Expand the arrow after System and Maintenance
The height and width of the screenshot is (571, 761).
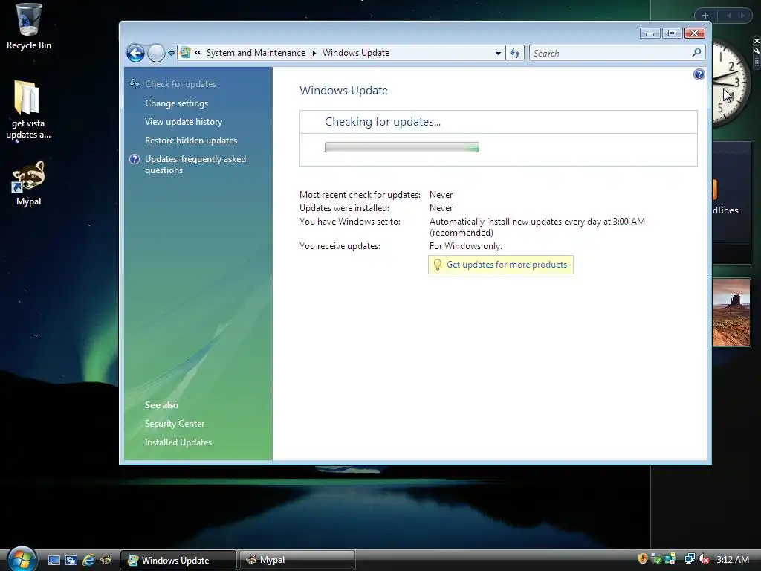(314, 53)
